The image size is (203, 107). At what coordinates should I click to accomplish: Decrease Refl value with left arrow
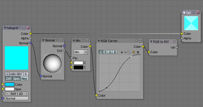click(x=7, y=94)
